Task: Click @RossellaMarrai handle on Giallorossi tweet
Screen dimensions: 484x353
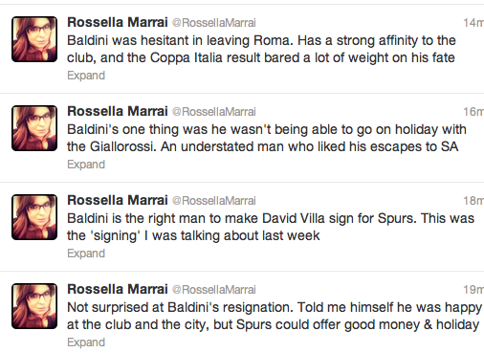Action: point(214,112)
